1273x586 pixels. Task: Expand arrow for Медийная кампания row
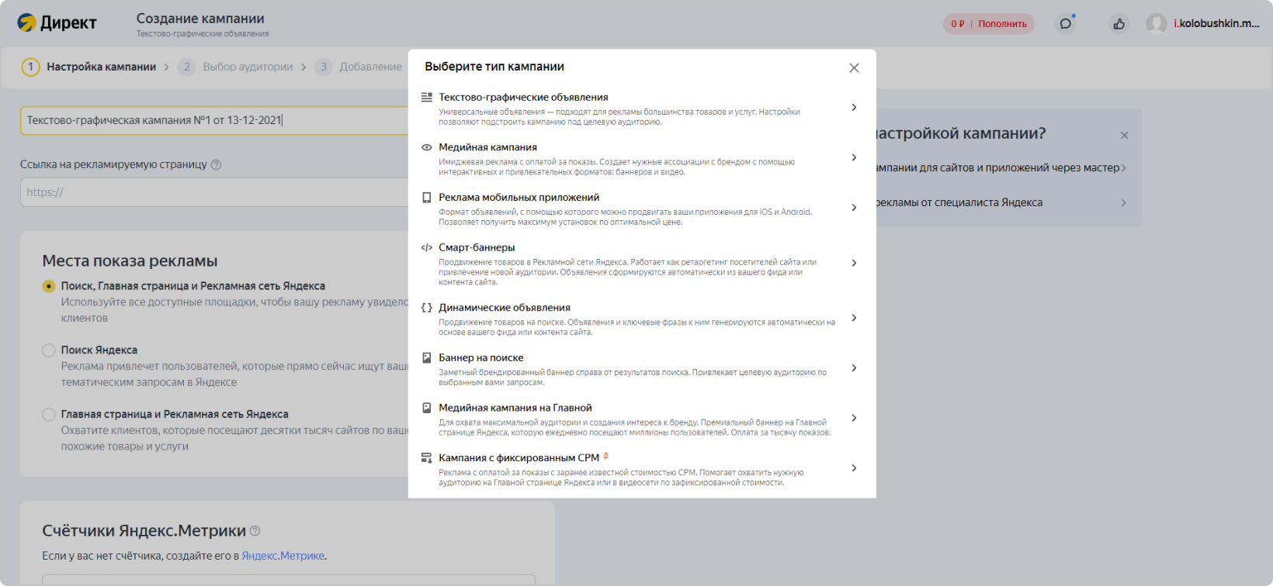click(x=854, y=157)
